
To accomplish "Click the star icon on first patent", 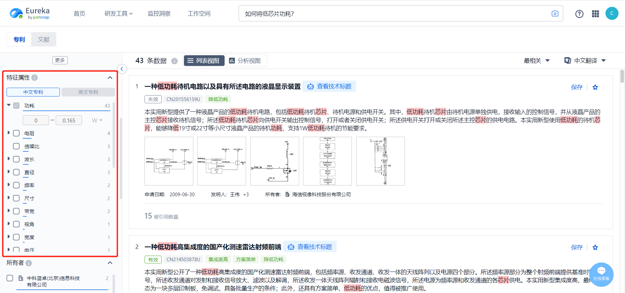I will (x=595, y=87).
